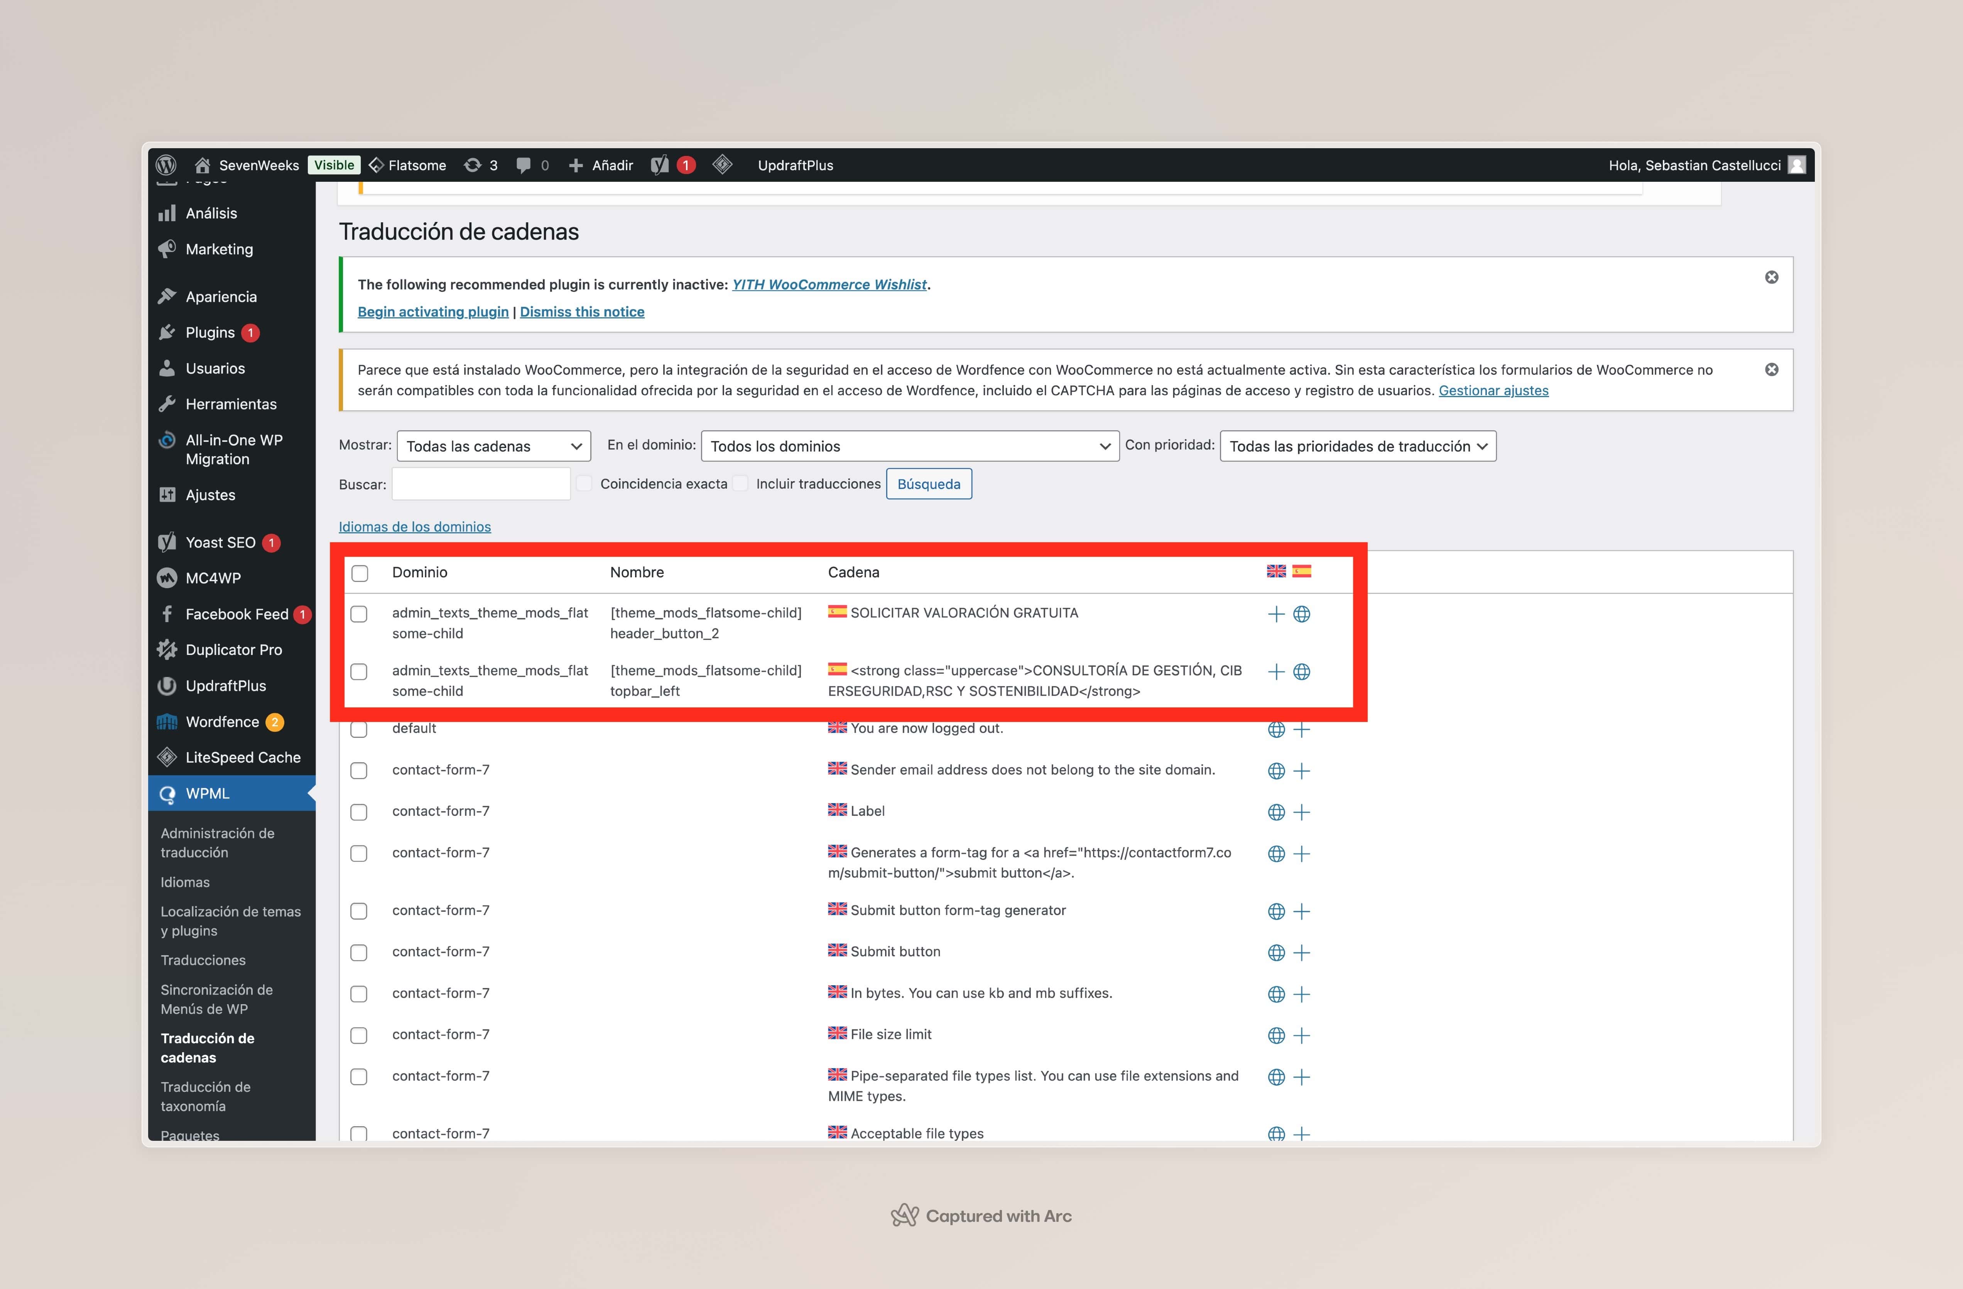Open the Plugins menu in sidebar
1963x1289 pixels.
tap(209, 333)
